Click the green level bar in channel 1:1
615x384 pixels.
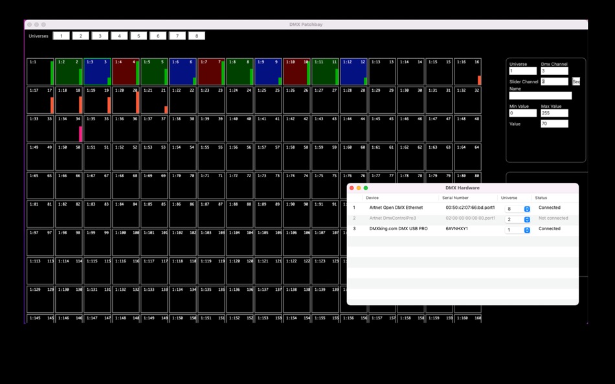tap(52, 73)
